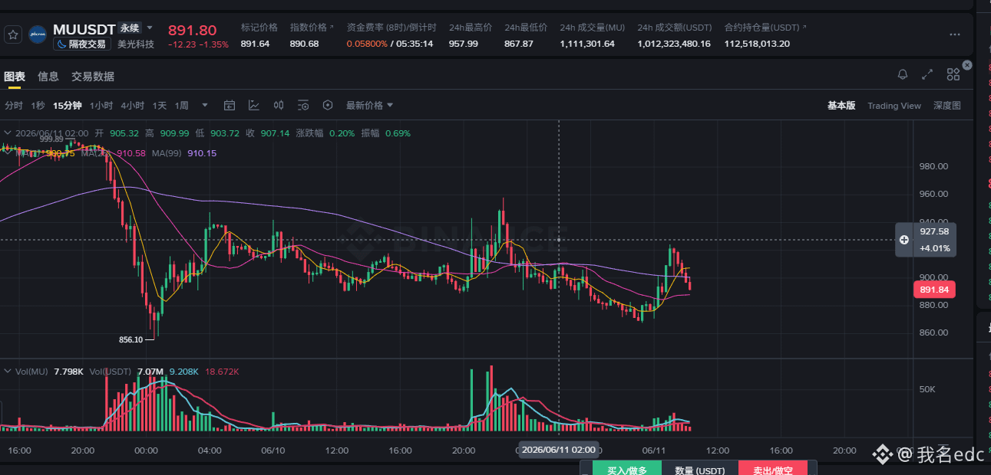Click the 50K label on volume axis
The height and width of the screenshot is (475, 991).
click(x=927, y=389)
